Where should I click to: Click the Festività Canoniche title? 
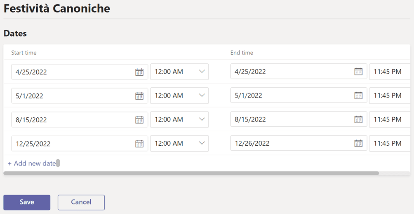pos(57,8)
